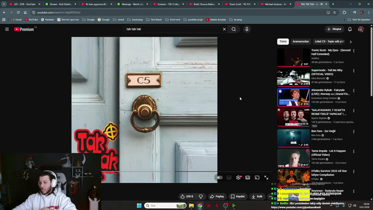Select the Lvbel C5 - Topic chip

[x=329, y=41]
